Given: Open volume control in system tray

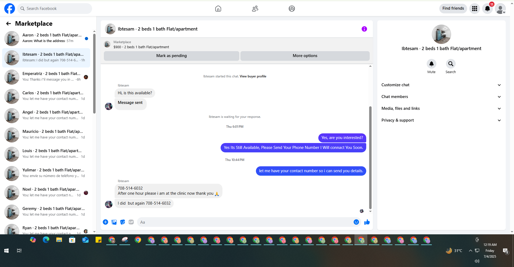Looking at the screenshot, I should [477, 261].
